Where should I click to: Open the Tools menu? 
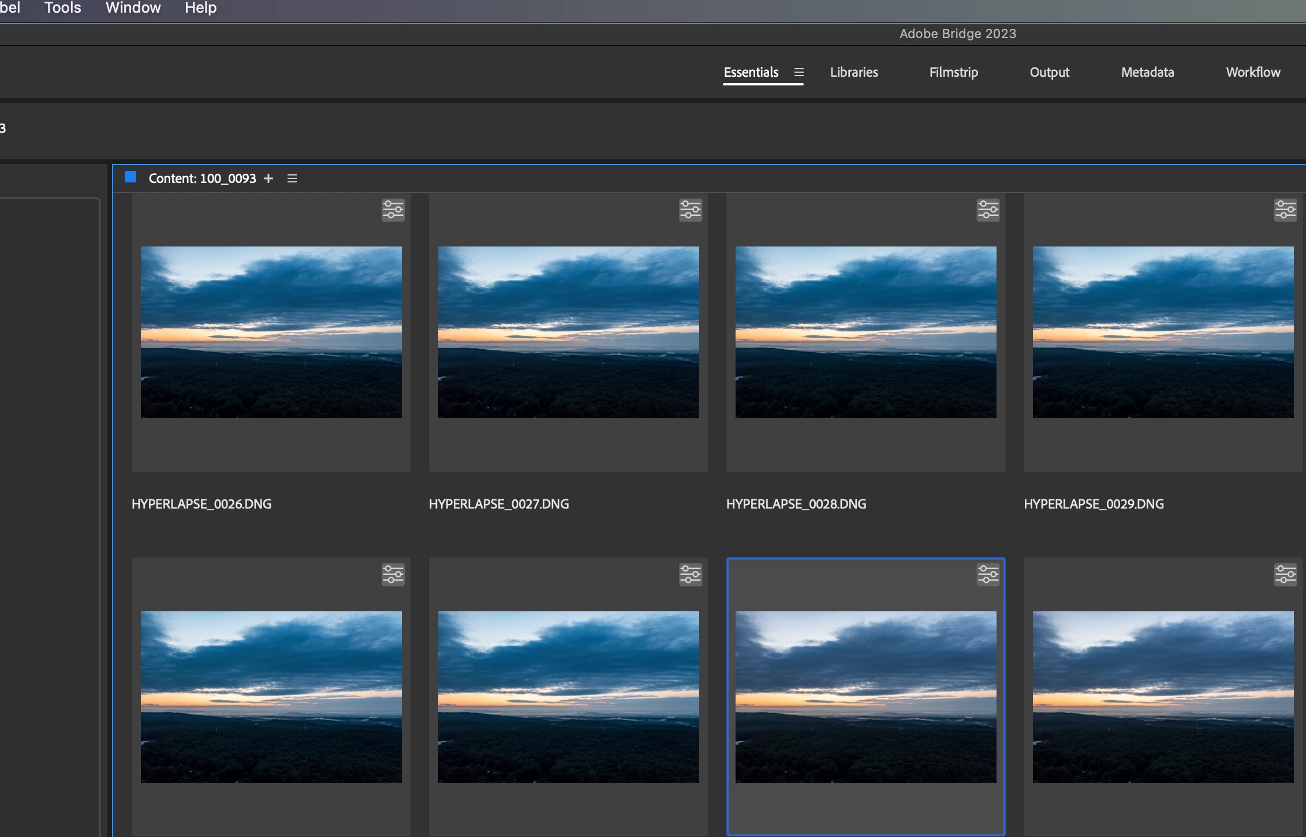[62, 8]
